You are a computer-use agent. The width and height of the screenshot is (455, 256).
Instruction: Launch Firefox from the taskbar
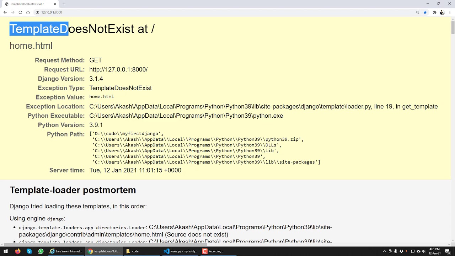[17, 251]
